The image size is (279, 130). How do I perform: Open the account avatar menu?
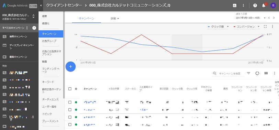coord(273,6)
